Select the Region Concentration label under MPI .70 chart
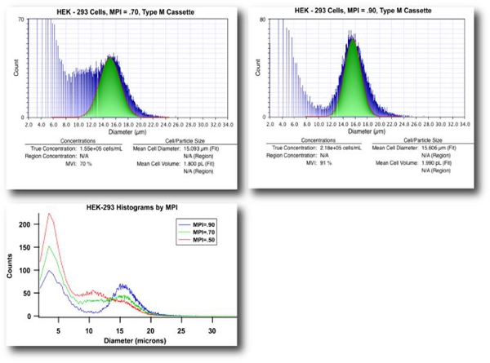 tap(51, 156)
